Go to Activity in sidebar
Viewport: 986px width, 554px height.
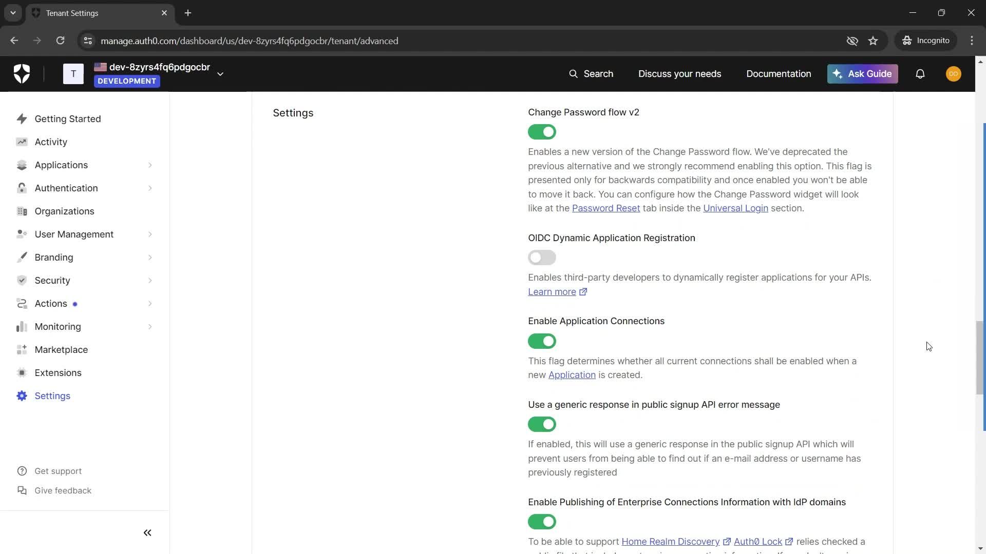click(51, 142)
